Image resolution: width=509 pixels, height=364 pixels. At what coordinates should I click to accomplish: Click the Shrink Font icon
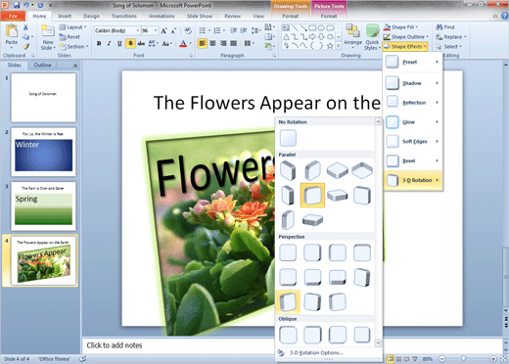tap(173, 30)
